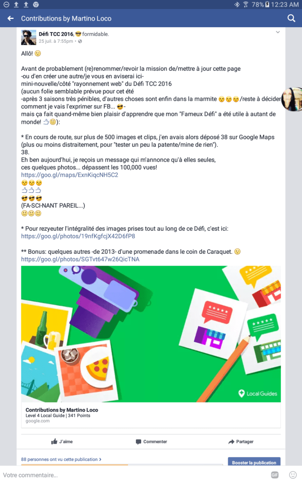Expand 88 personnes ont vu cette publication
This screenshot has width=302, height=484.
pyautogui.click(x=61, y=459)
